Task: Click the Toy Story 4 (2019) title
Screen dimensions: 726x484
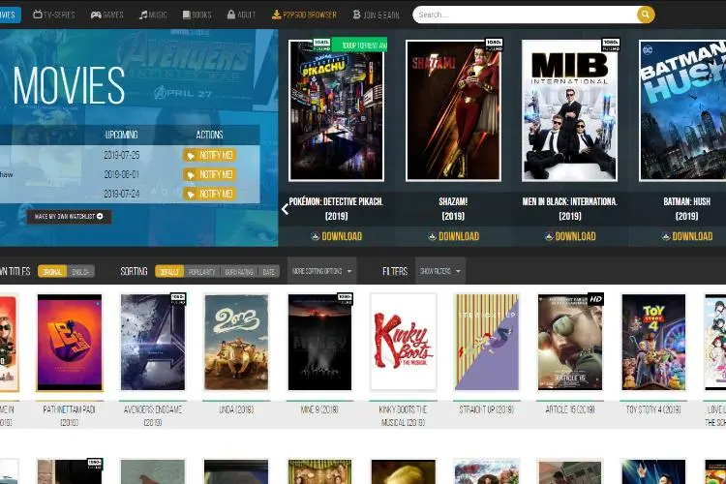Action: coord(653,409)
